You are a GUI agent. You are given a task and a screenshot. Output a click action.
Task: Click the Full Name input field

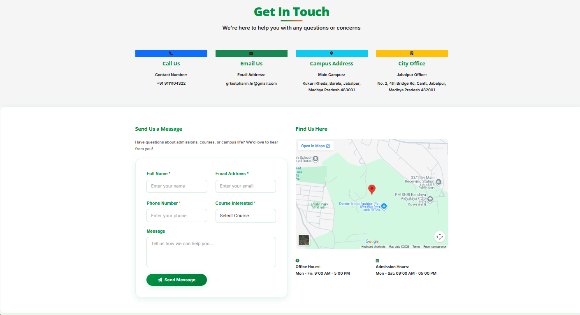tap(177, 186)
